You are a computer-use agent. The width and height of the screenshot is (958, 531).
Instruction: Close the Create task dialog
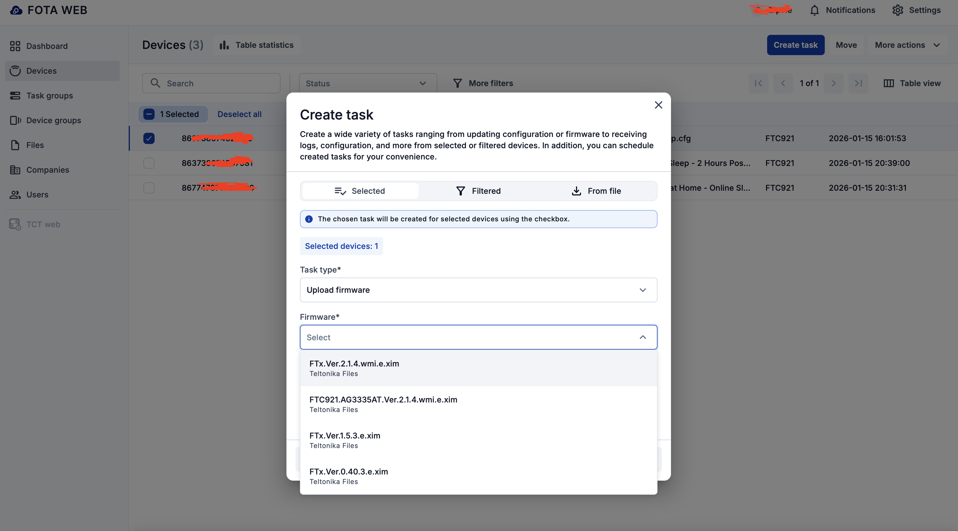[x=658, y=105]
